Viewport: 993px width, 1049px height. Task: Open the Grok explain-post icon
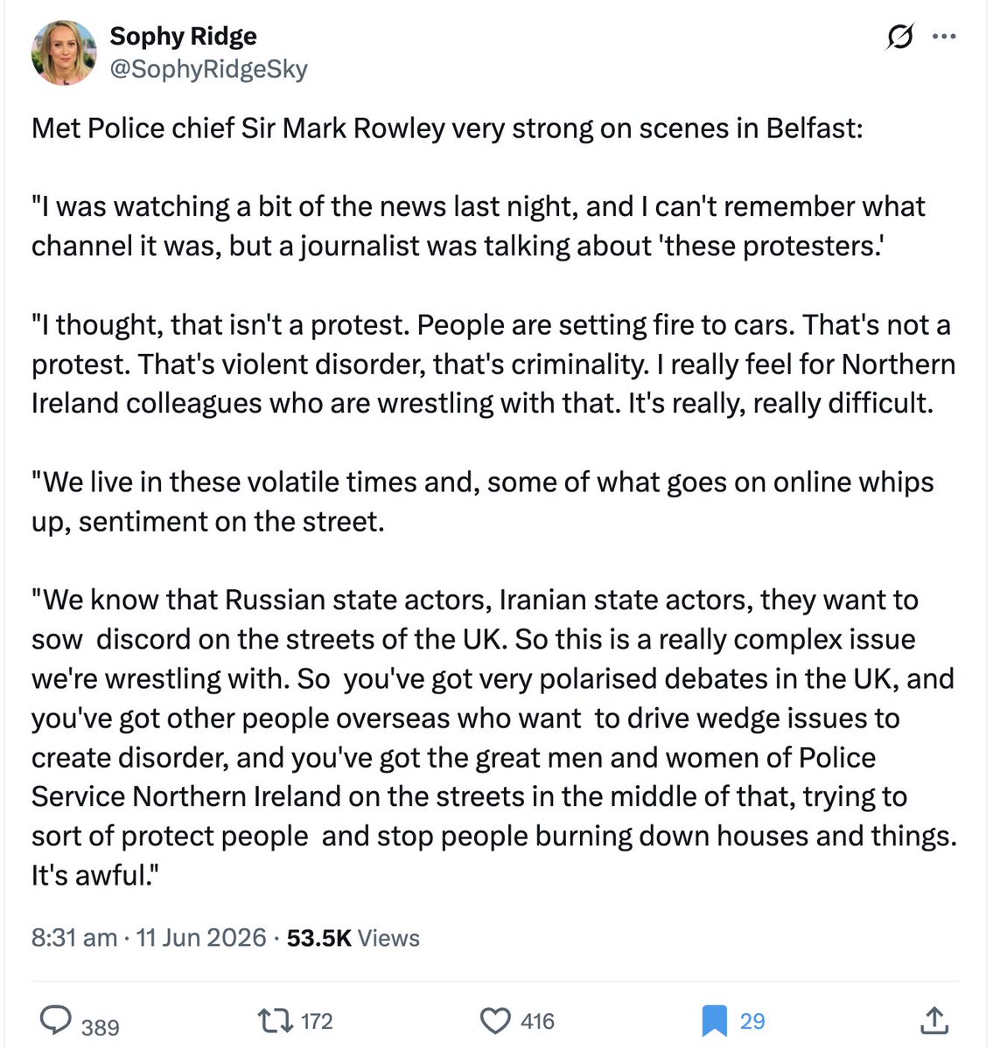900,38
